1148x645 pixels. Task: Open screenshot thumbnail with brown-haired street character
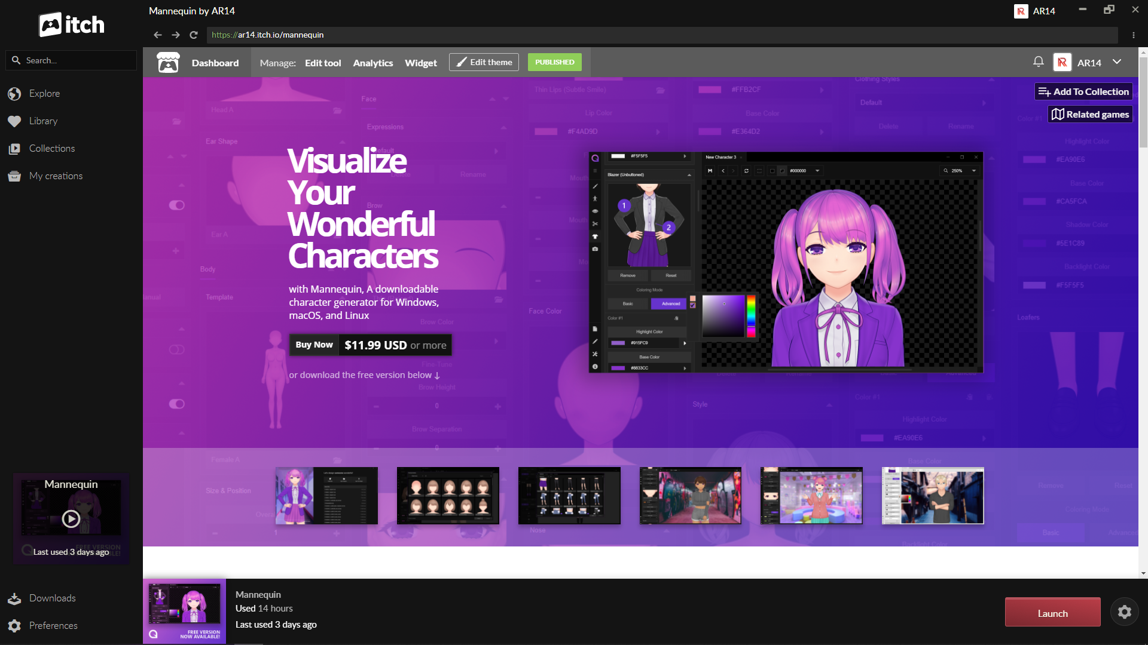[x=691, y=496]
